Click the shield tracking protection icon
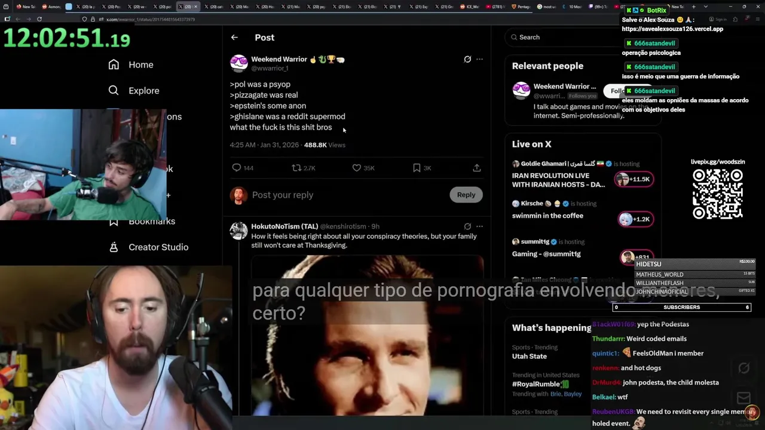The width and height of the screenshot is (765, 430). point(84,19)
